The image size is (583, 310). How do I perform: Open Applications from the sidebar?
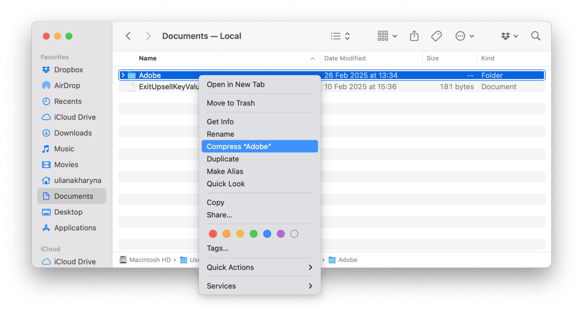75,228
